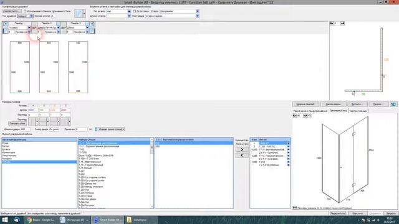Click the scroll-down arrow of the Наборы list
The image size is (399, 224).
click(x=152, y=207)
